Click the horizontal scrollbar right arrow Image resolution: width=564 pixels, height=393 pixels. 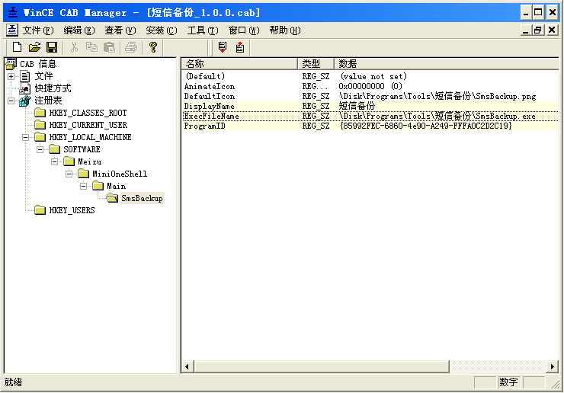point(552,367)
